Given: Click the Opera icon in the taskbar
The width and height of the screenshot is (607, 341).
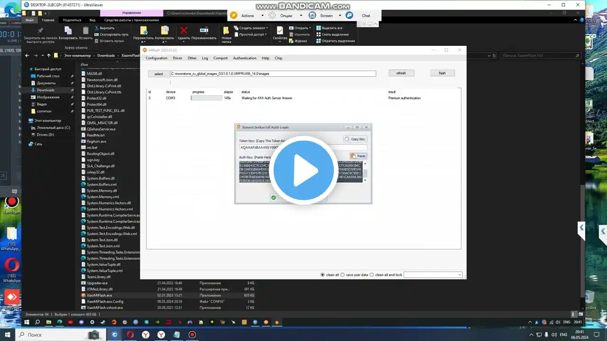Looking at the screenshot, I should (130, 334).
